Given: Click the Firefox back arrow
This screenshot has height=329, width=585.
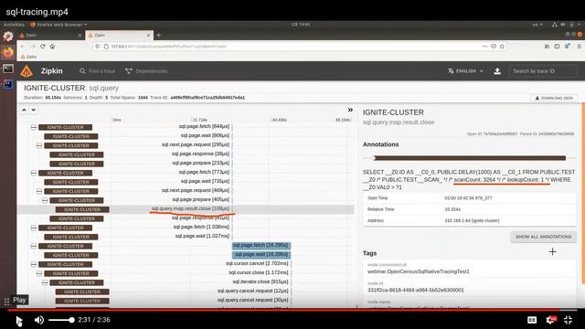Looking at the screenshot, I should tap(23, 47).
